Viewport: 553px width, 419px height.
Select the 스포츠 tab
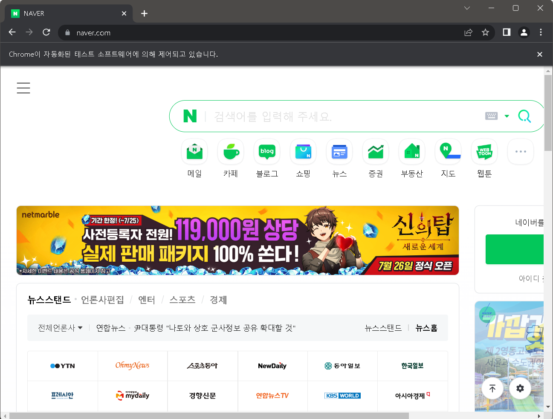coord(182,300)
